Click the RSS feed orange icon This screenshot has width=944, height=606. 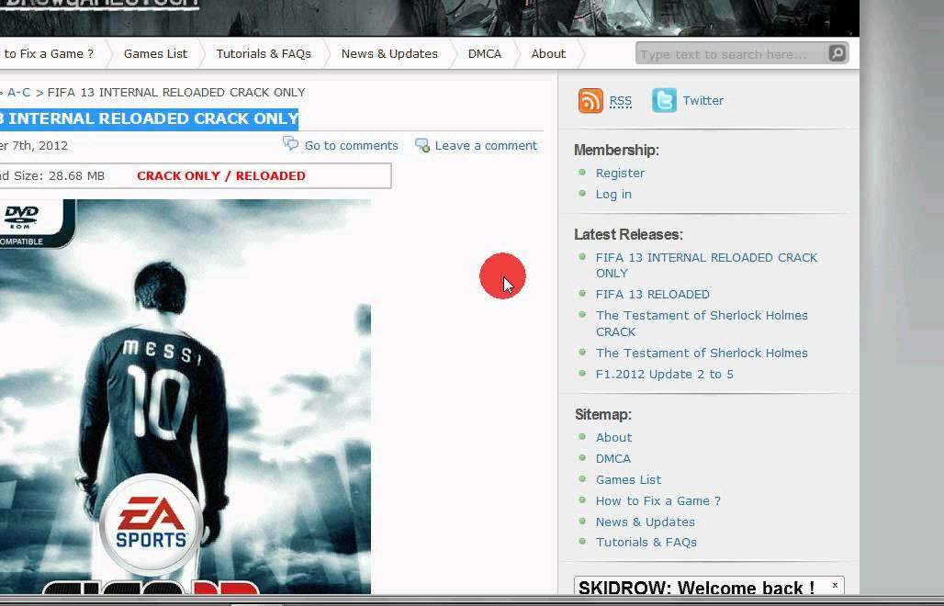pos(590,100)
